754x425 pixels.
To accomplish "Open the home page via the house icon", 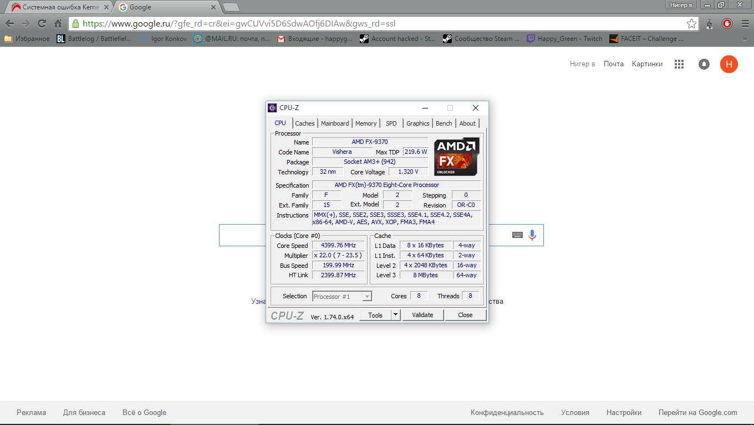I will [58, 24].
